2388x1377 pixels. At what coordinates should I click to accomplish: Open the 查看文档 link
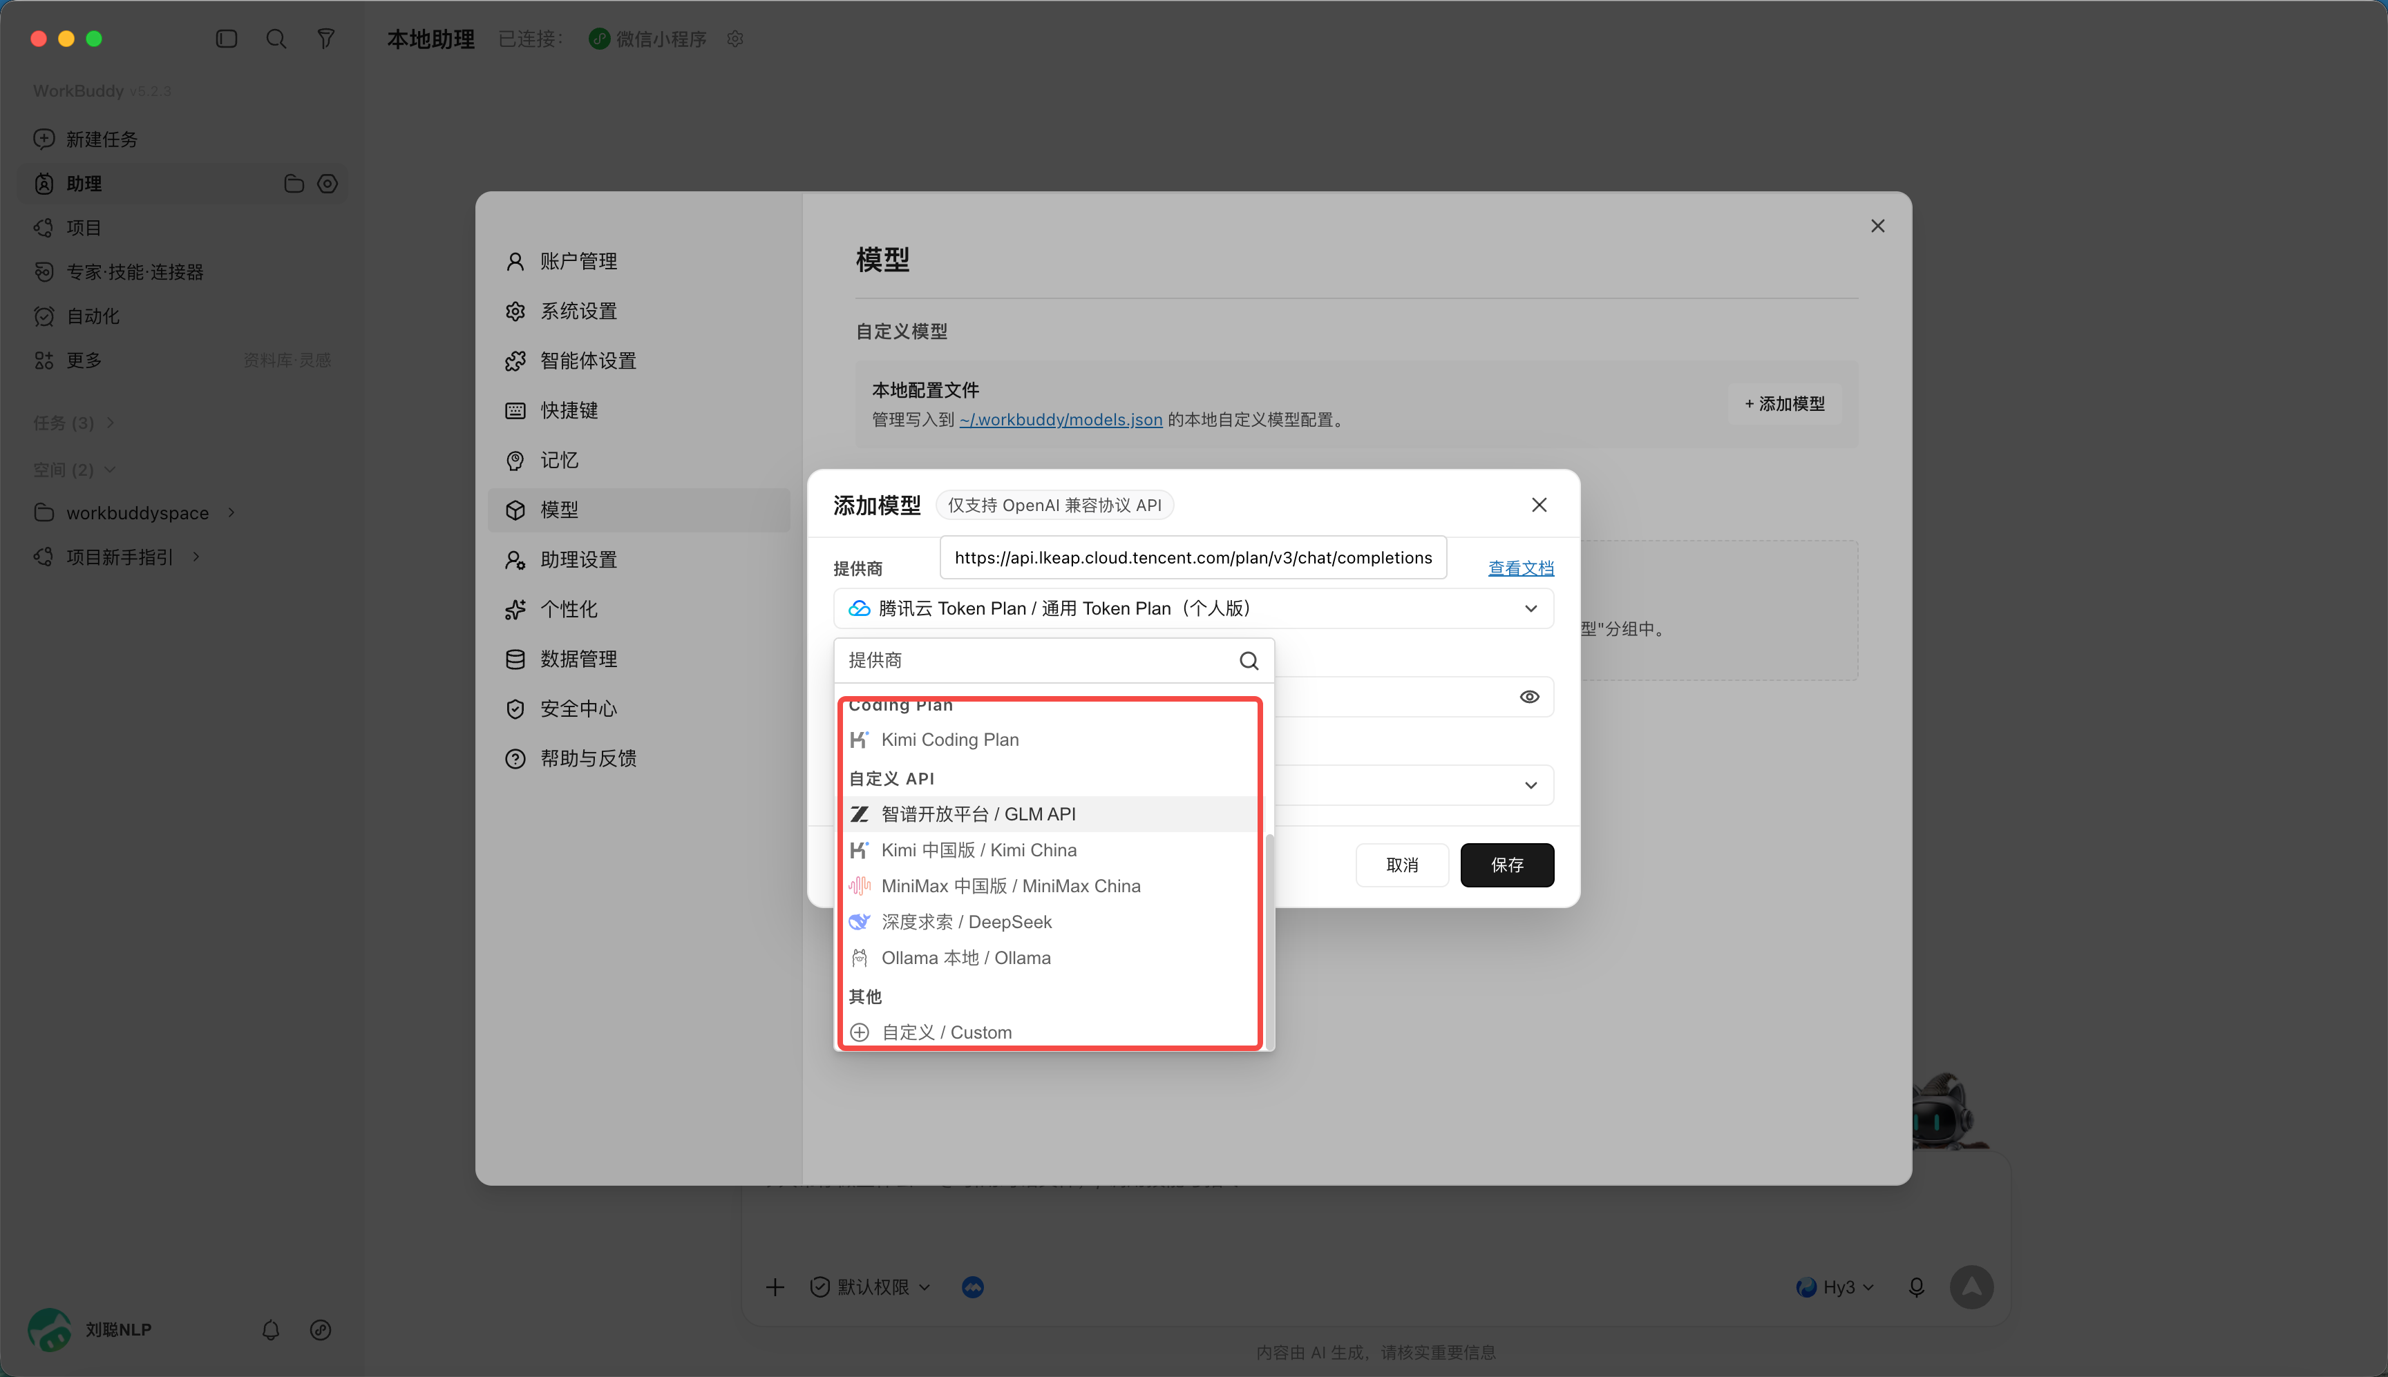tap(1522, 568)
